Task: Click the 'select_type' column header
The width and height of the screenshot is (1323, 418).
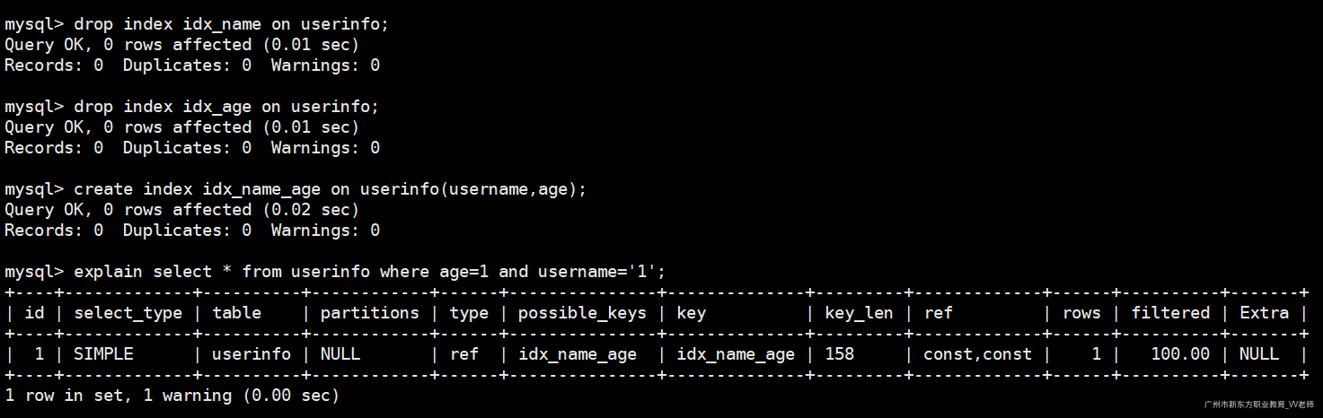Action: pos(128,313)
